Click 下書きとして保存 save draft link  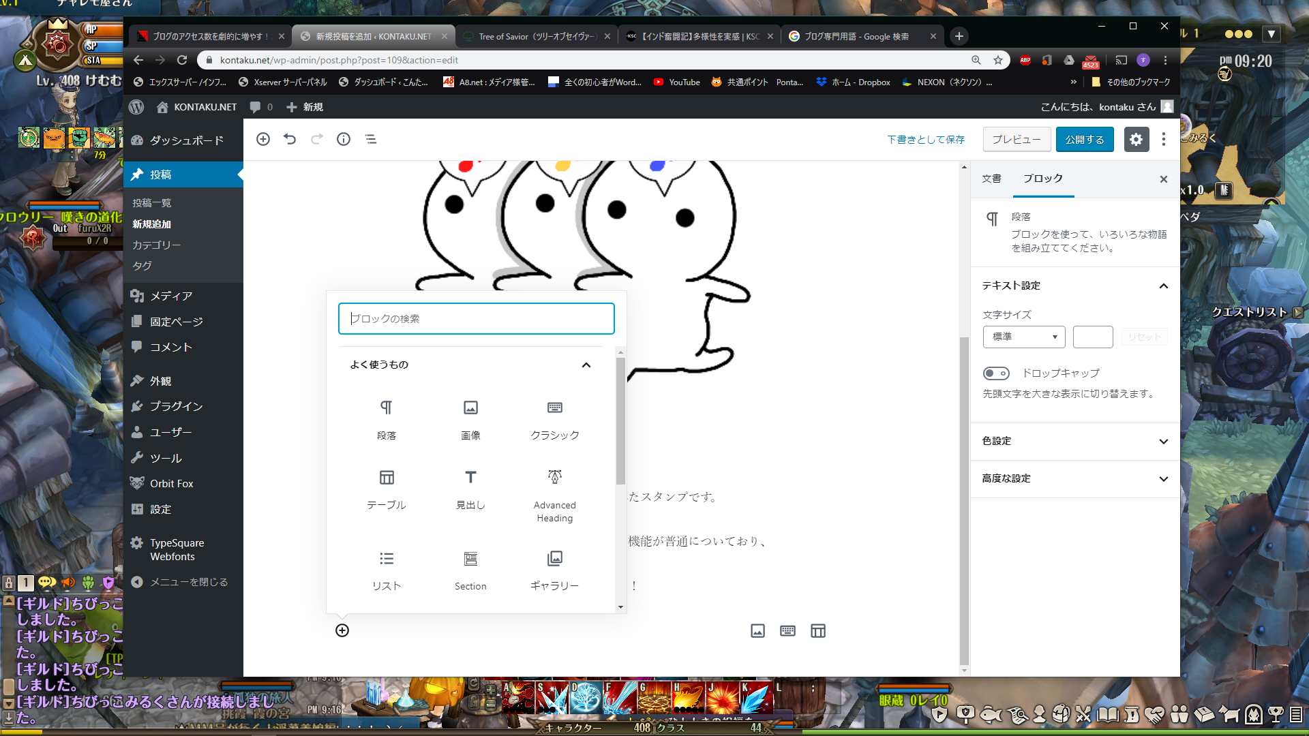point(926,140)
